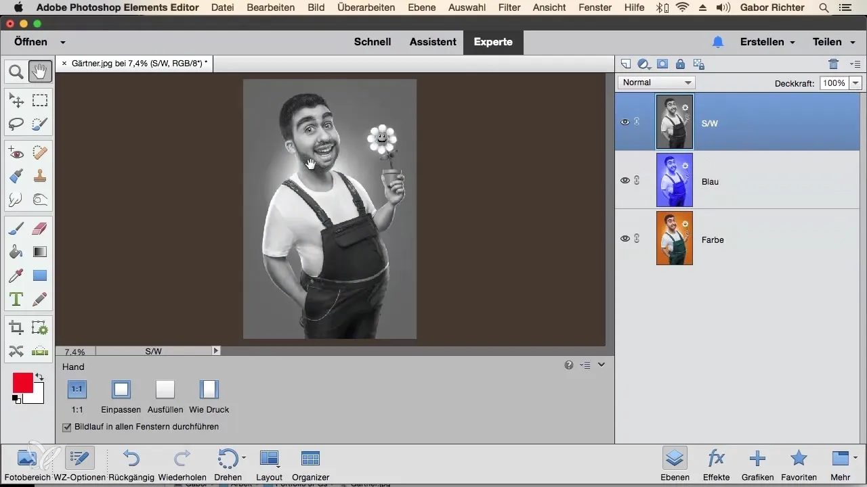Select the Hand tool in the toolbox

coord(40,70)
